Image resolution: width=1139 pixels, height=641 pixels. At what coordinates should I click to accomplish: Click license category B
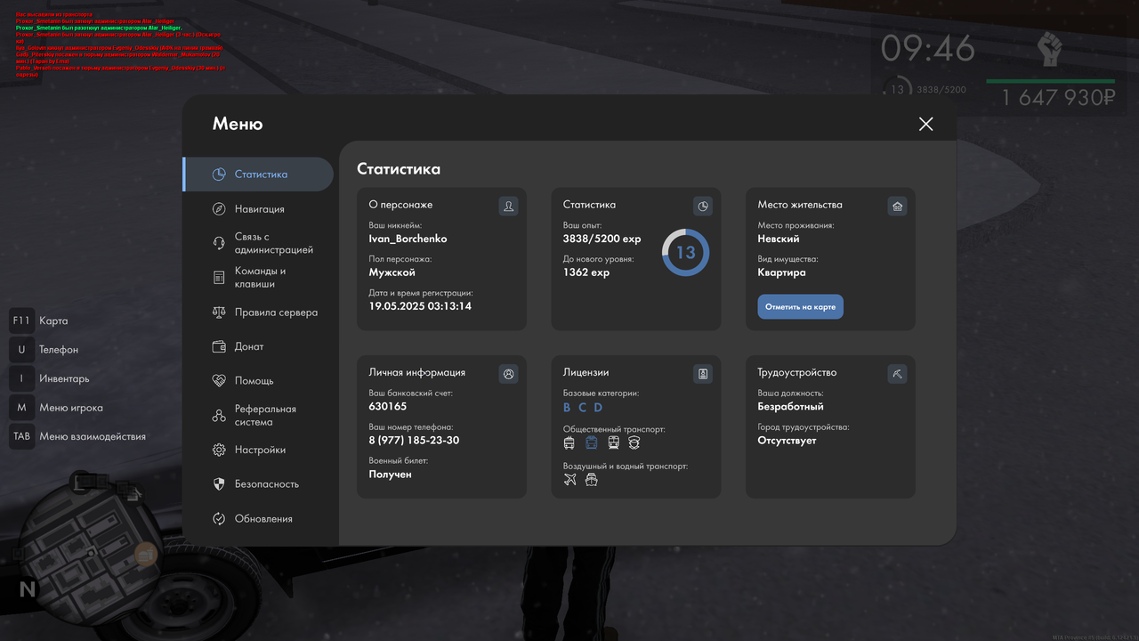coord(567,408)
